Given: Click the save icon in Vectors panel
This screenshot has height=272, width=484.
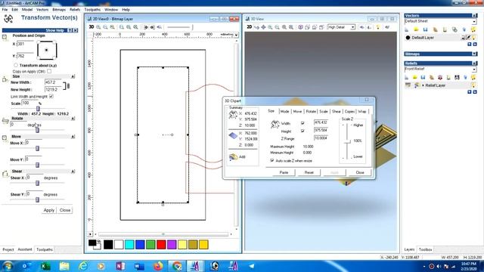Looking at the screenshot, I should pyautogui.click(x=425, y=29).
